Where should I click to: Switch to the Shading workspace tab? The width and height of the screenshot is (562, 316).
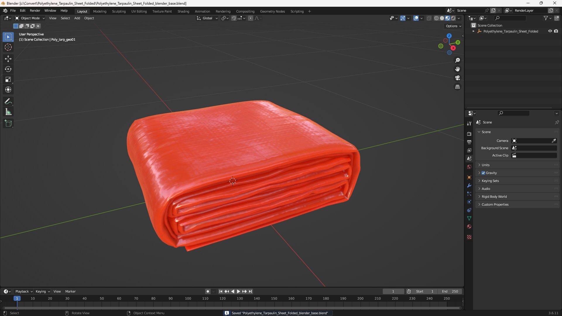tap(183, 11)
